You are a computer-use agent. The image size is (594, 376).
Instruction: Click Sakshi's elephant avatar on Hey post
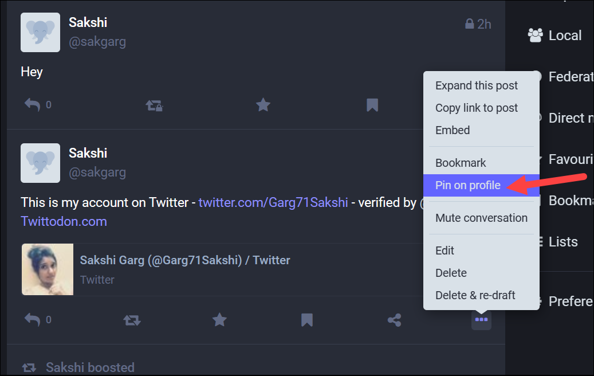[x=40, y=32]
